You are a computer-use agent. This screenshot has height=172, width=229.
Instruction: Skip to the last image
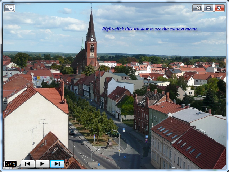coord(57,164)
